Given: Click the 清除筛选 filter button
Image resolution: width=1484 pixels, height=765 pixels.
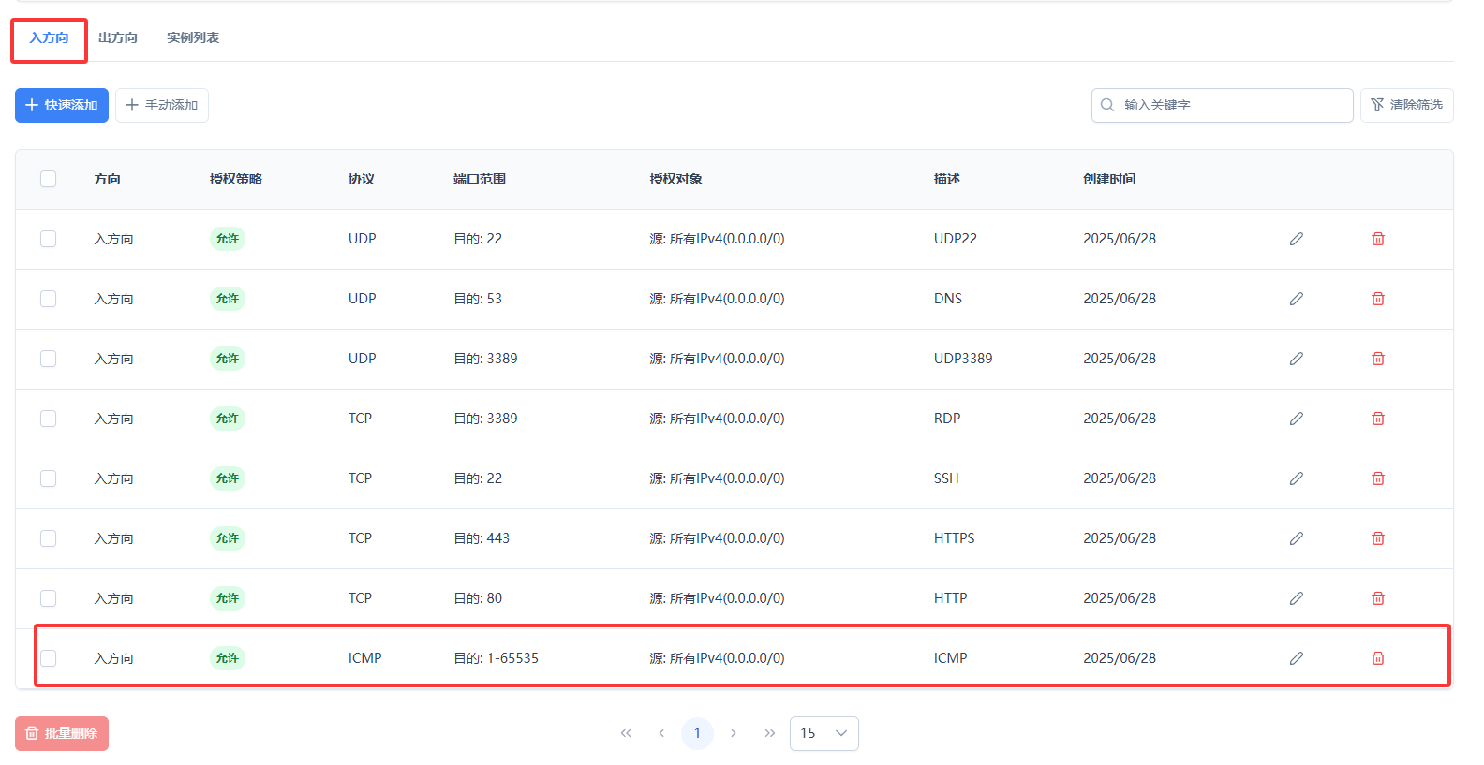Looking at the screenshot, I should [1406, 106].
